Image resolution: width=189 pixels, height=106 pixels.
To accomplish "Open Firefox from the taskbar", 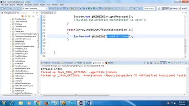I will point(47,103).
